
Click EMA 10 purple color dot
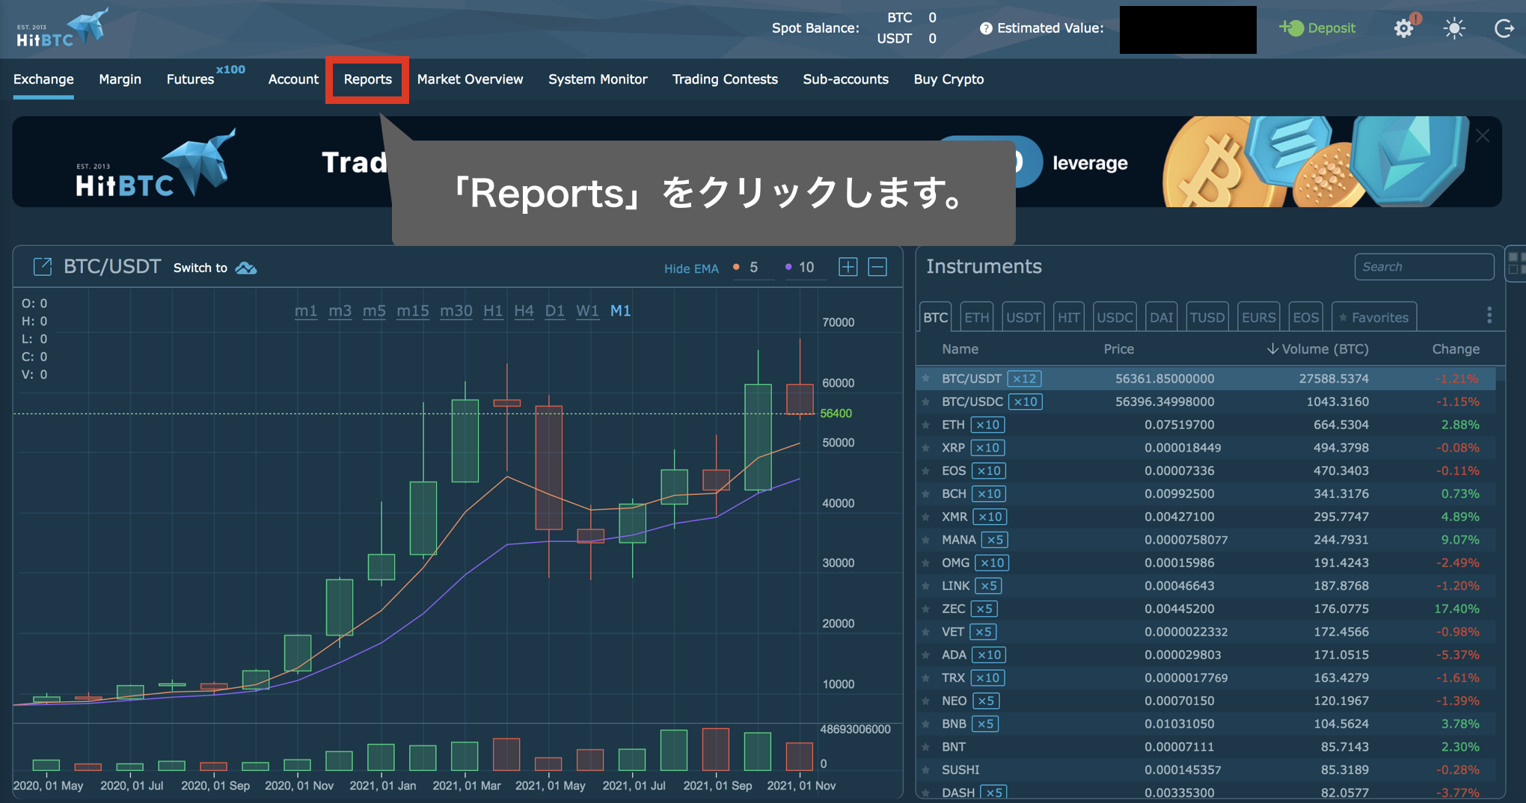click(788, 267)
